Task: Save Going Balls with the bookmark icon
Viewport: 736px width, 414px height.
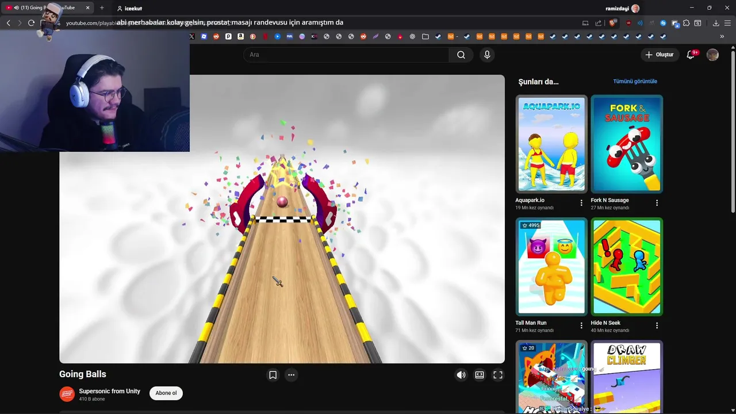Action: click(273, 375)
